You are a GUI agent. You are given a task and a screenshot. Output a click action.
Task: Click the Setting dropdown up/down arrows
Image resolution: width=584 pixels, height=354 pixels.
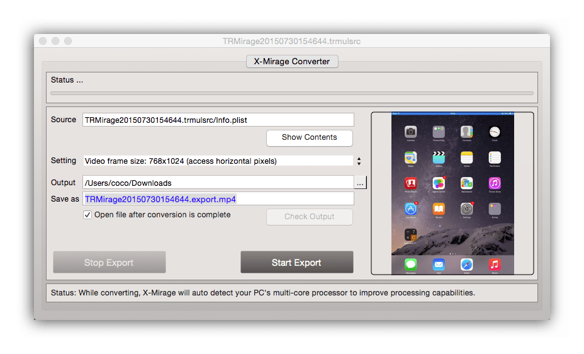(x=359, y=161)
